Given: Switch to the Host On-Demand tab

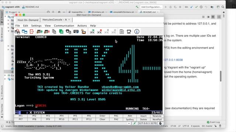Looking at the screenshot, I should (x=28, y=20).
